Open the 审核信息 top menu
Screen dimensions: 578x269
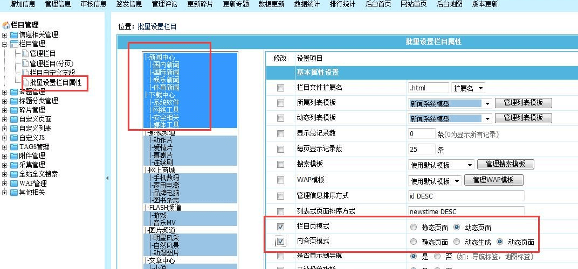click(x=94, y=4)
